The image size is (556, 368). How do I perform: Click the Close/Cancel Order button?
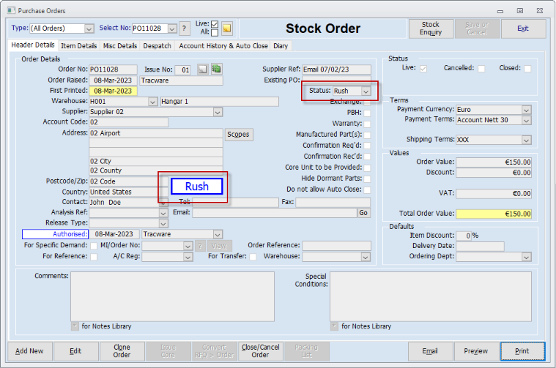click(260, 351)
